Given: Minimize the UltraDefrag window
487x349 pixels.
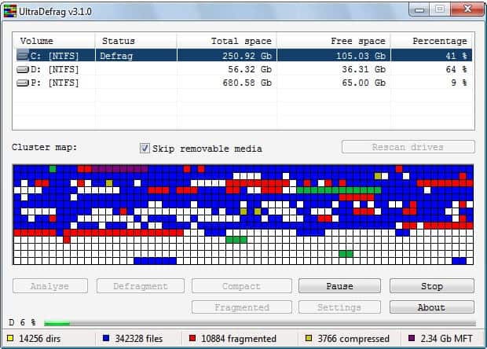Looking at the screenshot, I should (419, 9).
